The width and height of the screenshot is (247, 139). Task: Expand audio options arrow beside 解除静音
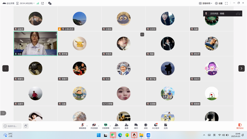pyautogui.click(x=87, y=126)
